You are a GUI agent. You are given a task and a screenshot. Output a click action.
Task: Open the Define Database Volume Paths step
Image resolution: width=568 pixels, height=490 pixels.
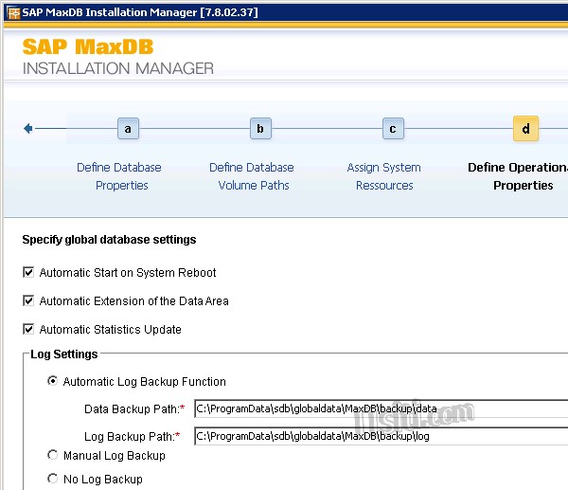click(x=252, y=176)
